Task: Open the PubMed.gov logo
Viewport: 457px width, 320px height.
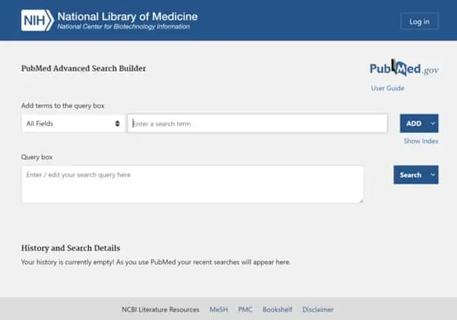Action: tap(404, 69)
